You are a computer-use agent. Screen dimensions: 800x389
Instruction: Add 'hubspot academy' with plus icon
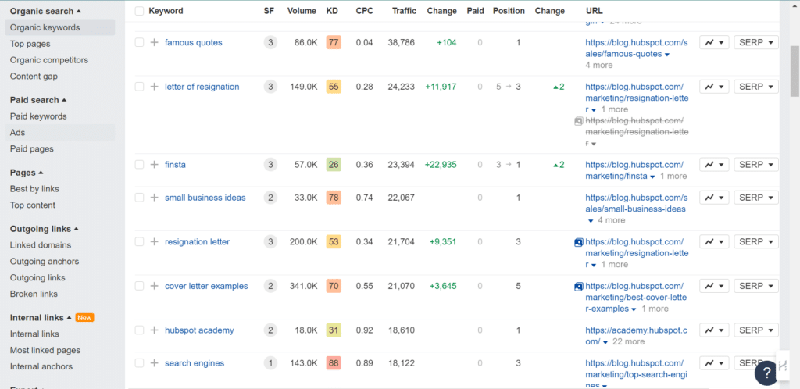[x=155, y=330]
